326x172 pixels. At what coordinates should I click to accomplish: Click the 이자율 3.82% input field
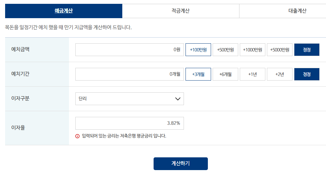pos(130,123)
